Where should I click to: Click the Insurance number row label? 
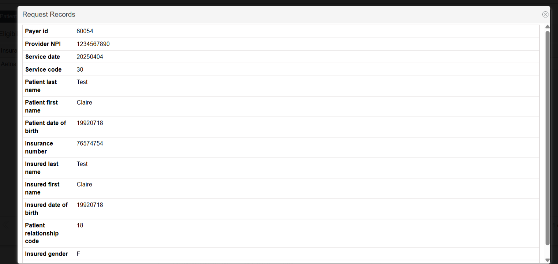coord(39,147)
